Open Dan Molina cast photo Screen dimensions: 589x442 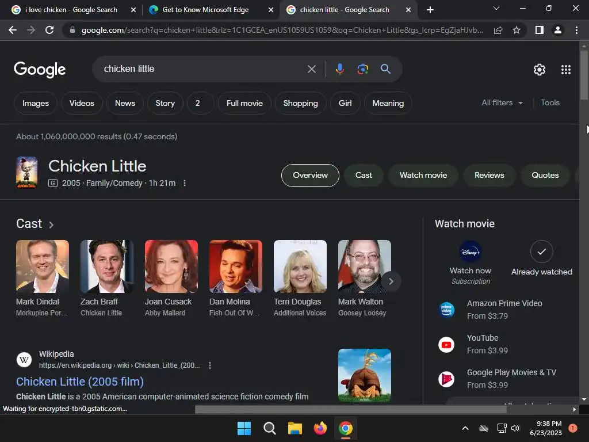tap(236, 266)
